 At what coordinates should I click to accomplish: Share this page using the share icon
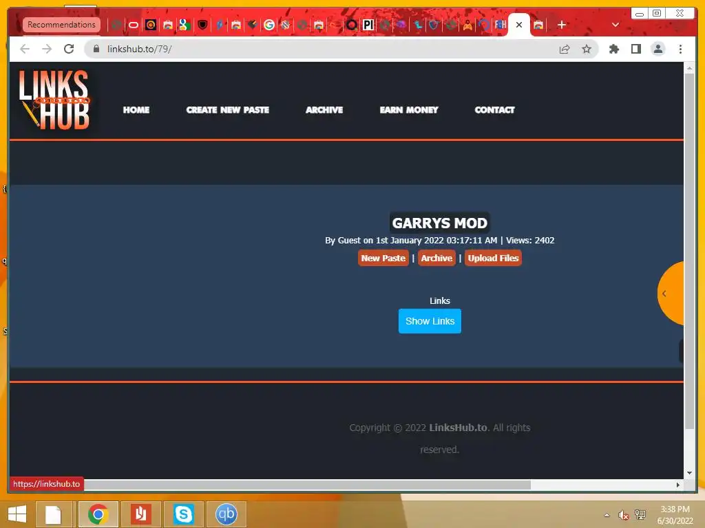(565, 49)
